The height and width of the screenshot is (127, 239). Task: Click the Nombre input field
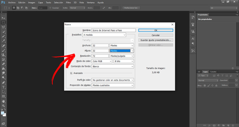114,30
